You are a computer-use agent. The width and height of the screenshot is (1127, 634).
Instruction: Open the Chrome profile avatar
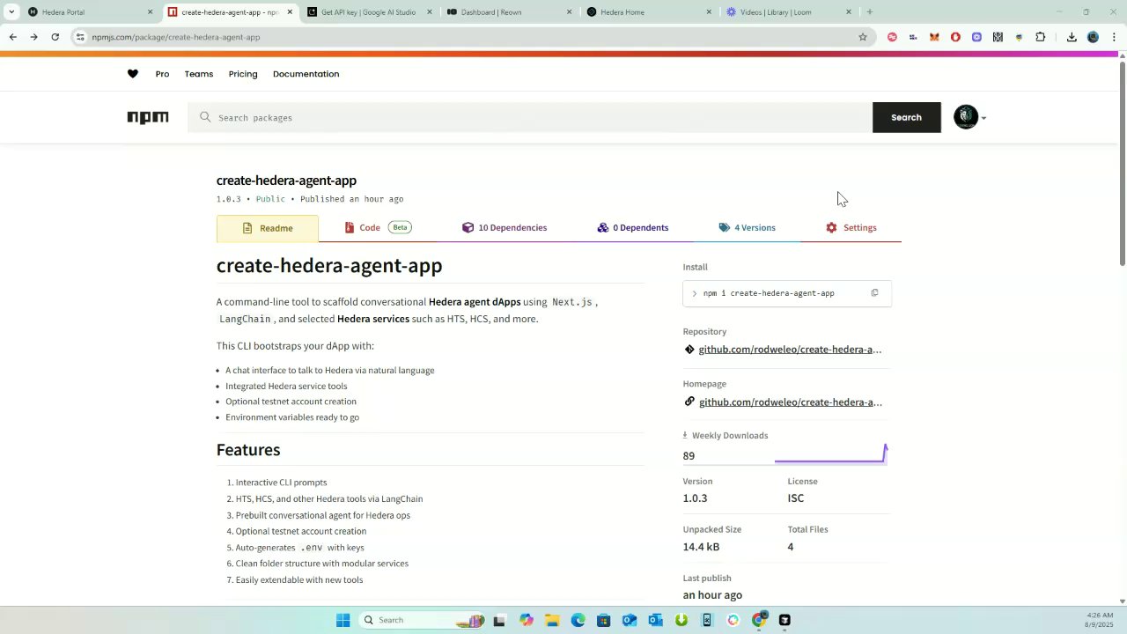pos(1093,37)
